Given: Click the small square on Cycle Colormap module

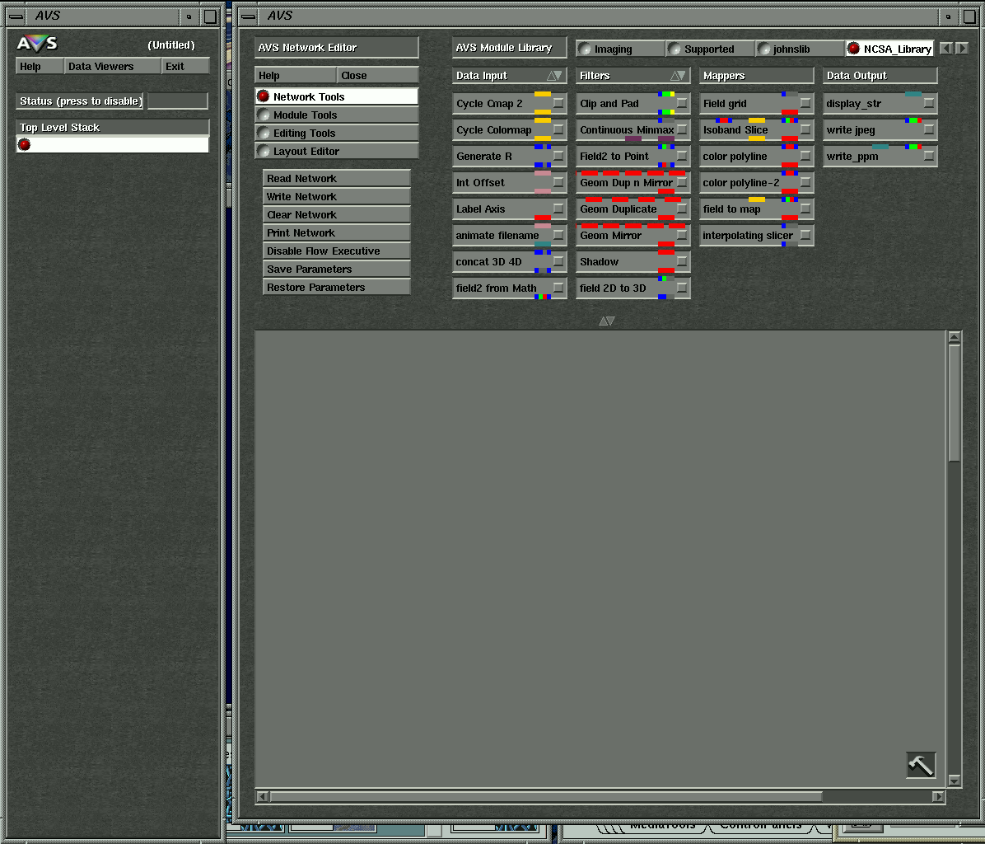Looking at the screenshot, I should click(558, 129).
